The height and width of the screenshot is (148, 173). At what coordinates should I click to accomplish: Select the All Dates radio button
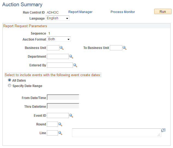point(10,80)
